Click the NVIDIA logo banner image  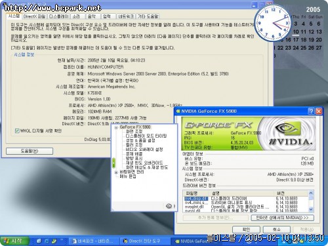click(249, 133)
